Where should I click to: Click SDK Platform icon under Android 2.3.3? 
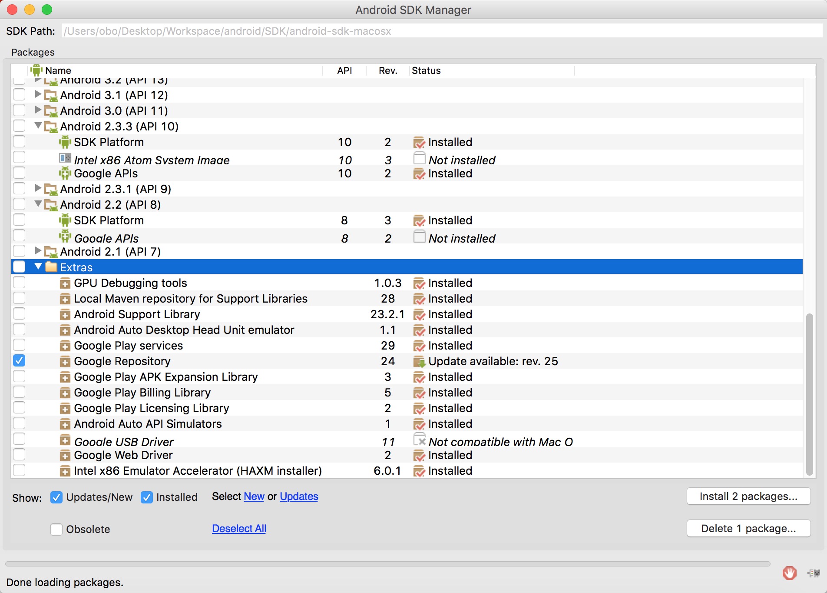tap(65, 142)
